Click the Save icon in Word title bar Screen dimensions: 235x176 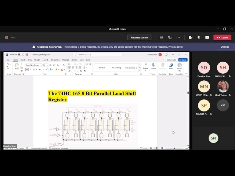tap(27, 55)
